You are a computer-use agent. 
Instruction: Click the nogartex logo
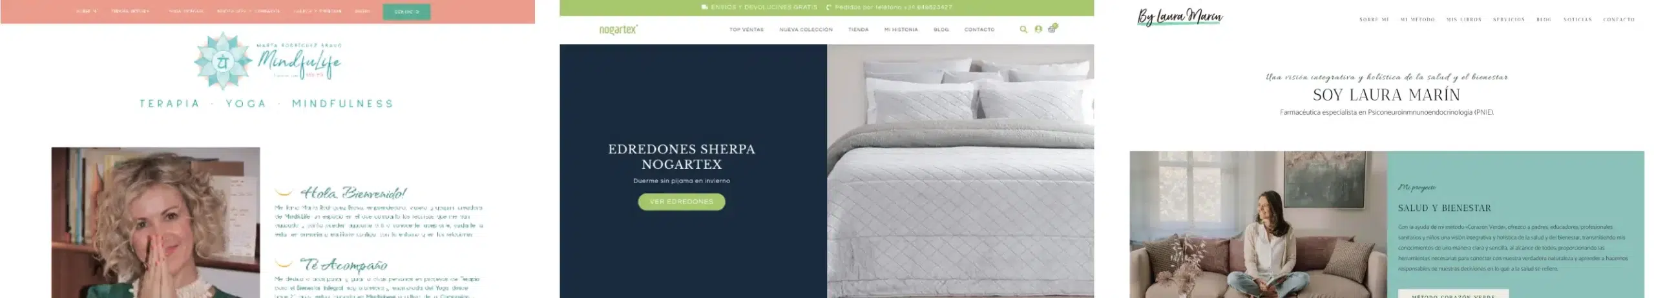pyautogui.click(x=618, y=30)
